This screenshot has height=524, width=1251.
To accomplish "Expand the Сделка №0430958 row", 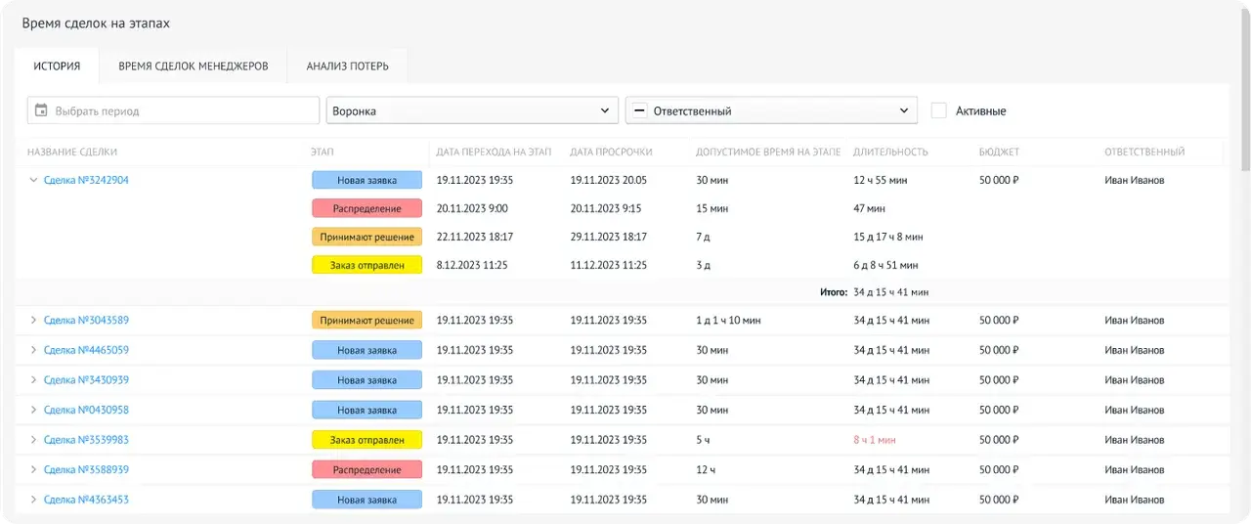I will pos(32,410).
